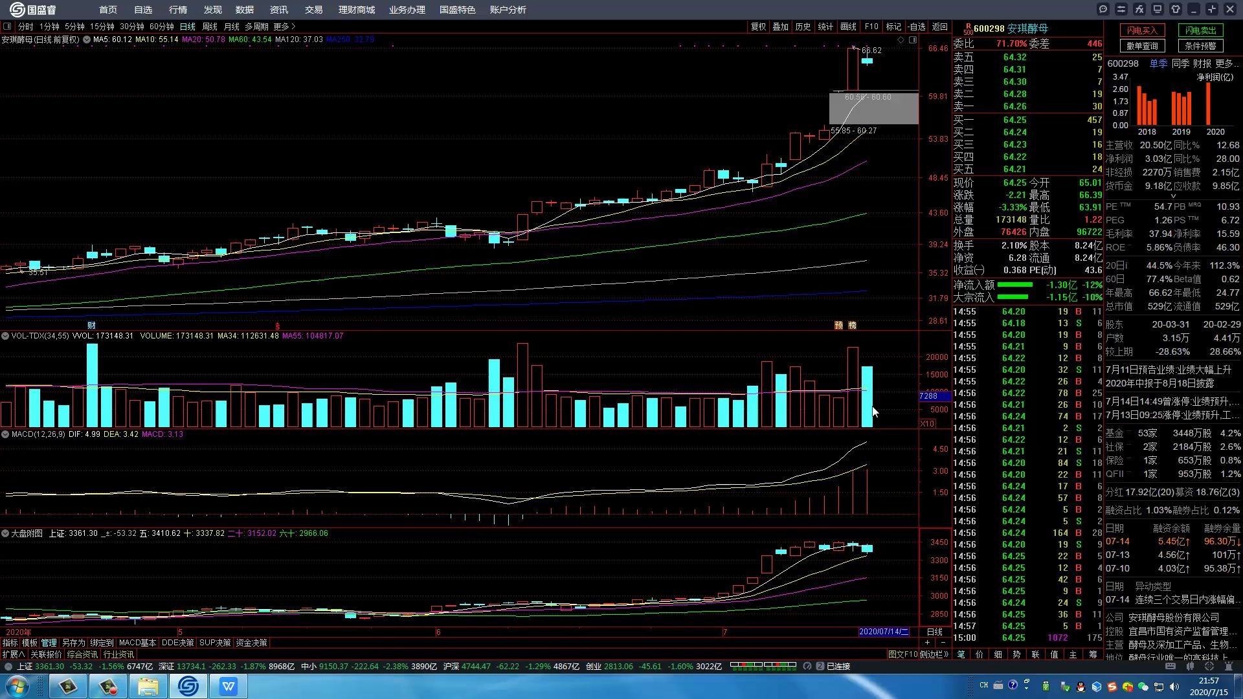Toggle 复权 adjustment mode

(758, 27)
